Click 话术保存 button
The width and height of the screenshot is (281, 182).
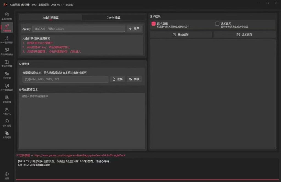coord(245,35)
